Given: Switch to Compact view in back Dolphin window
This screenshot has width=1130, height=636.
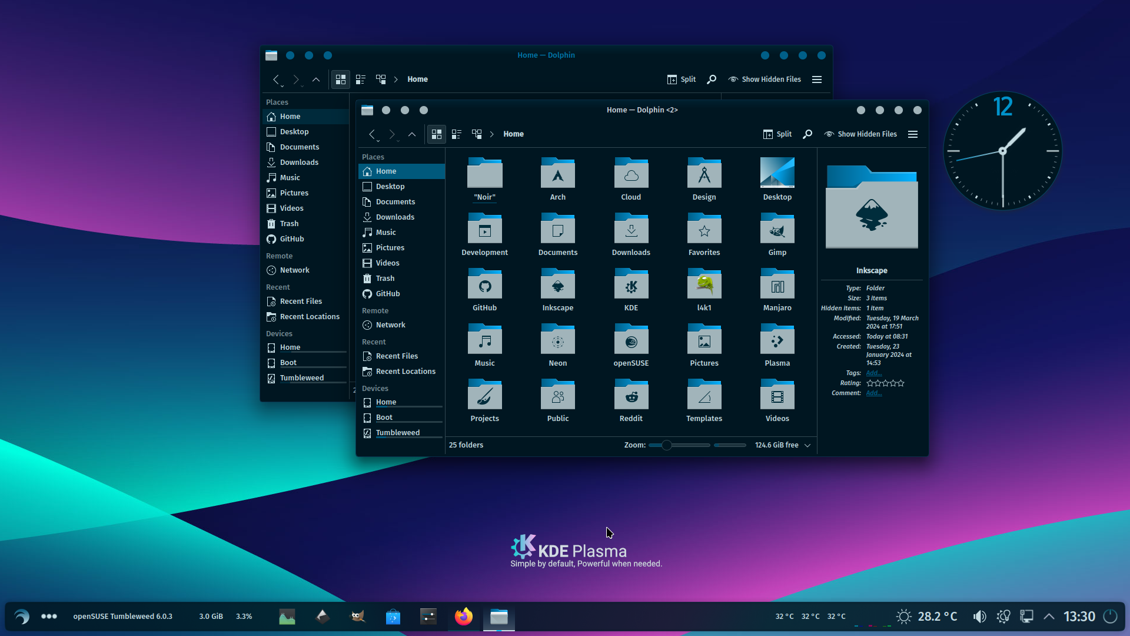Looking at the screenshot, I should (361, 79).
